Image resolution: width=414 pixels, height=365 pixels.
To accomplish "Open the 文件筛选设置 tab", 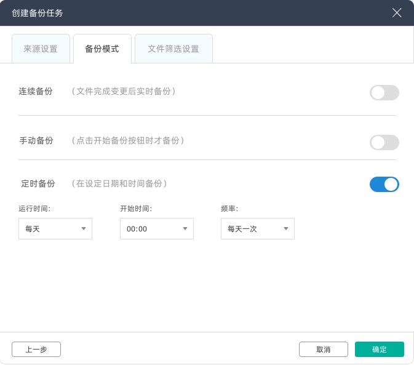I will (x=173, y=49).
